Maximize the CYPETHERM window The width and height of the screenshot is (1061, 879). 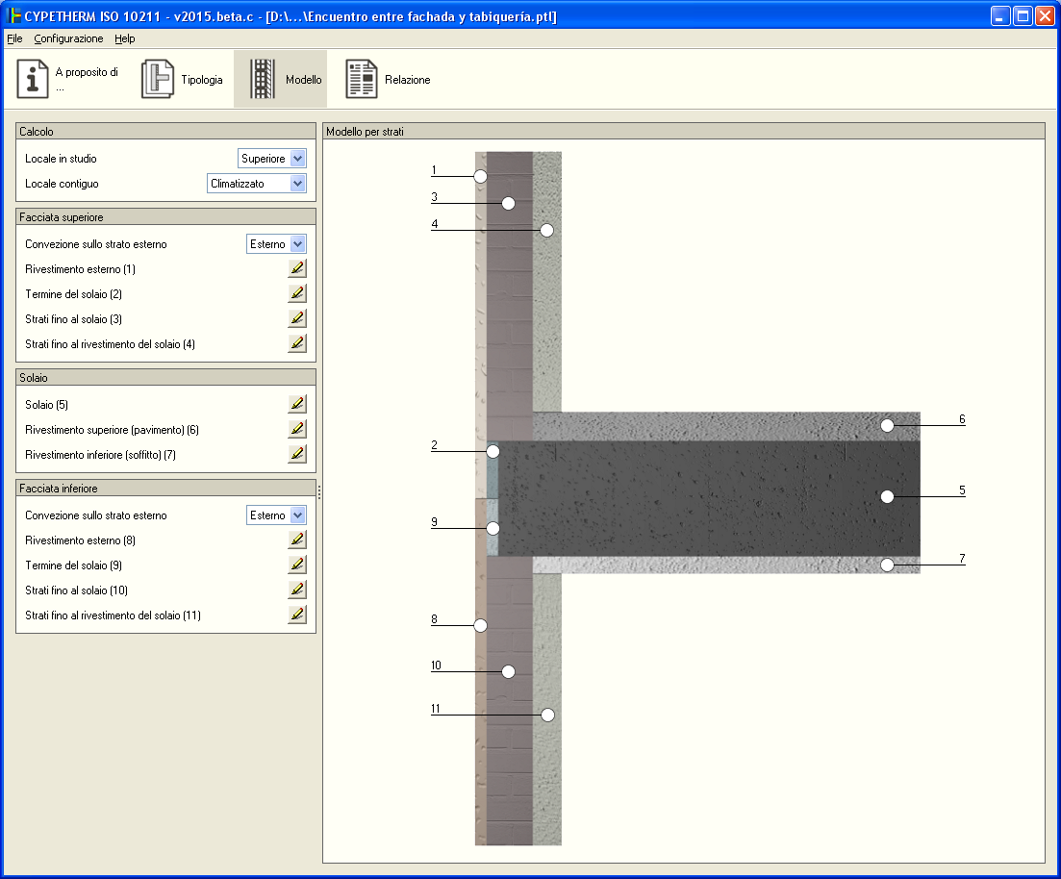tap(1023, 15)
